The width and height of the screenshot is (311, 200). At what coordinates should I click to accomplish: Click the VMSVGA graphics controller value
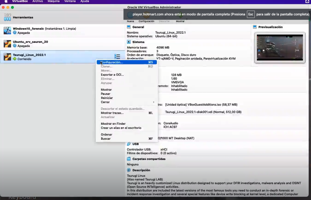[177, 82]
